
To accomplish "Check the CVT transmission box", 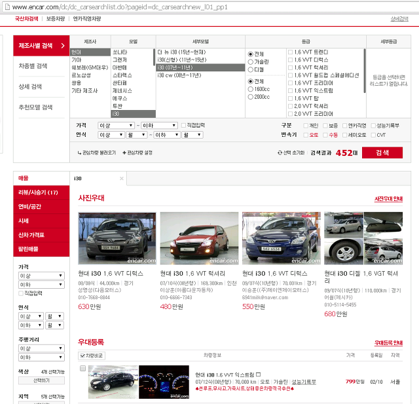I will pyautogui.click(x=373, y=135).
